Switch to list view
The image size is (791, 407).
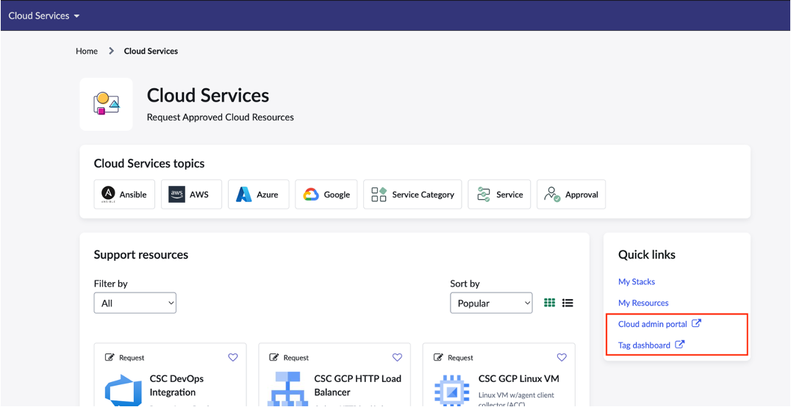coord(568,303)
